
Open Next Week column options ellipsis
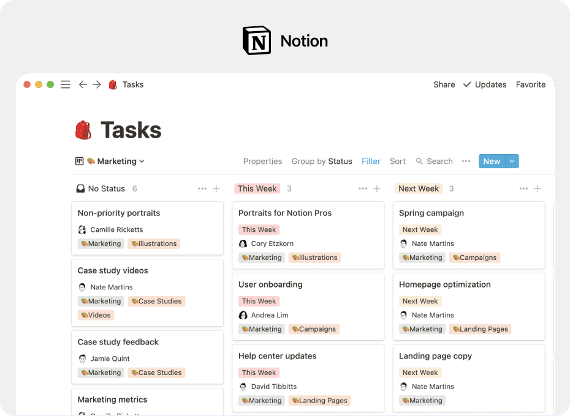pyautogui.click(x=523, y=188)
